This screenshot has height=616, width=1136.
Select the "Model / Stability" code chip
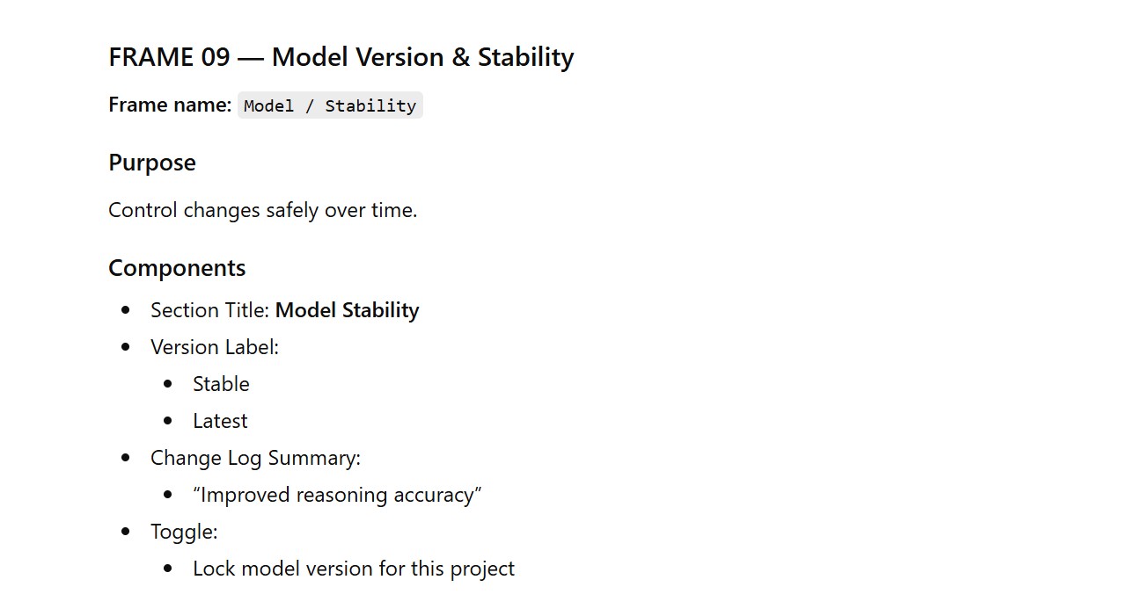(x=330, y=105)
